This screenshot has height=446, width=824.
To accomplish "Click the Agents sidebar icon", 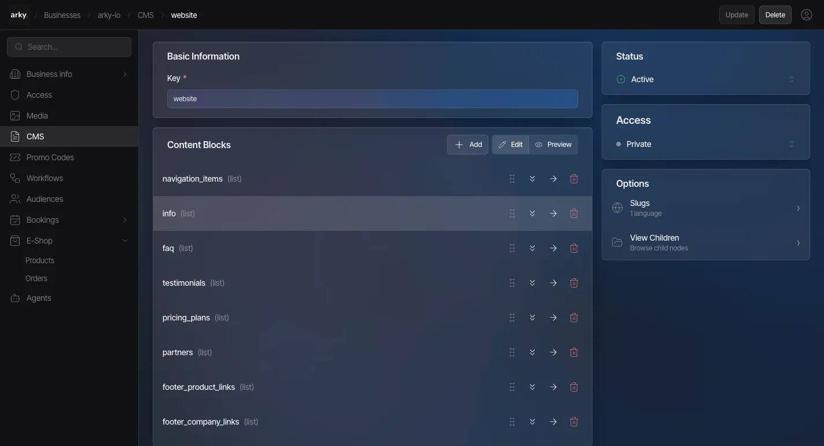I will pos(14,297).
